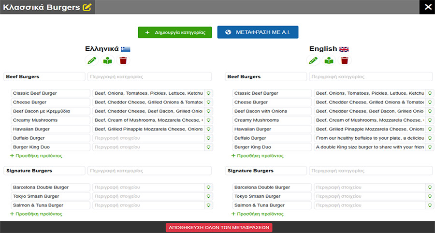Click lightbulb for Greek Cheese Burger
The width and height of the screenshot is (435, 233).
(209, 102)
